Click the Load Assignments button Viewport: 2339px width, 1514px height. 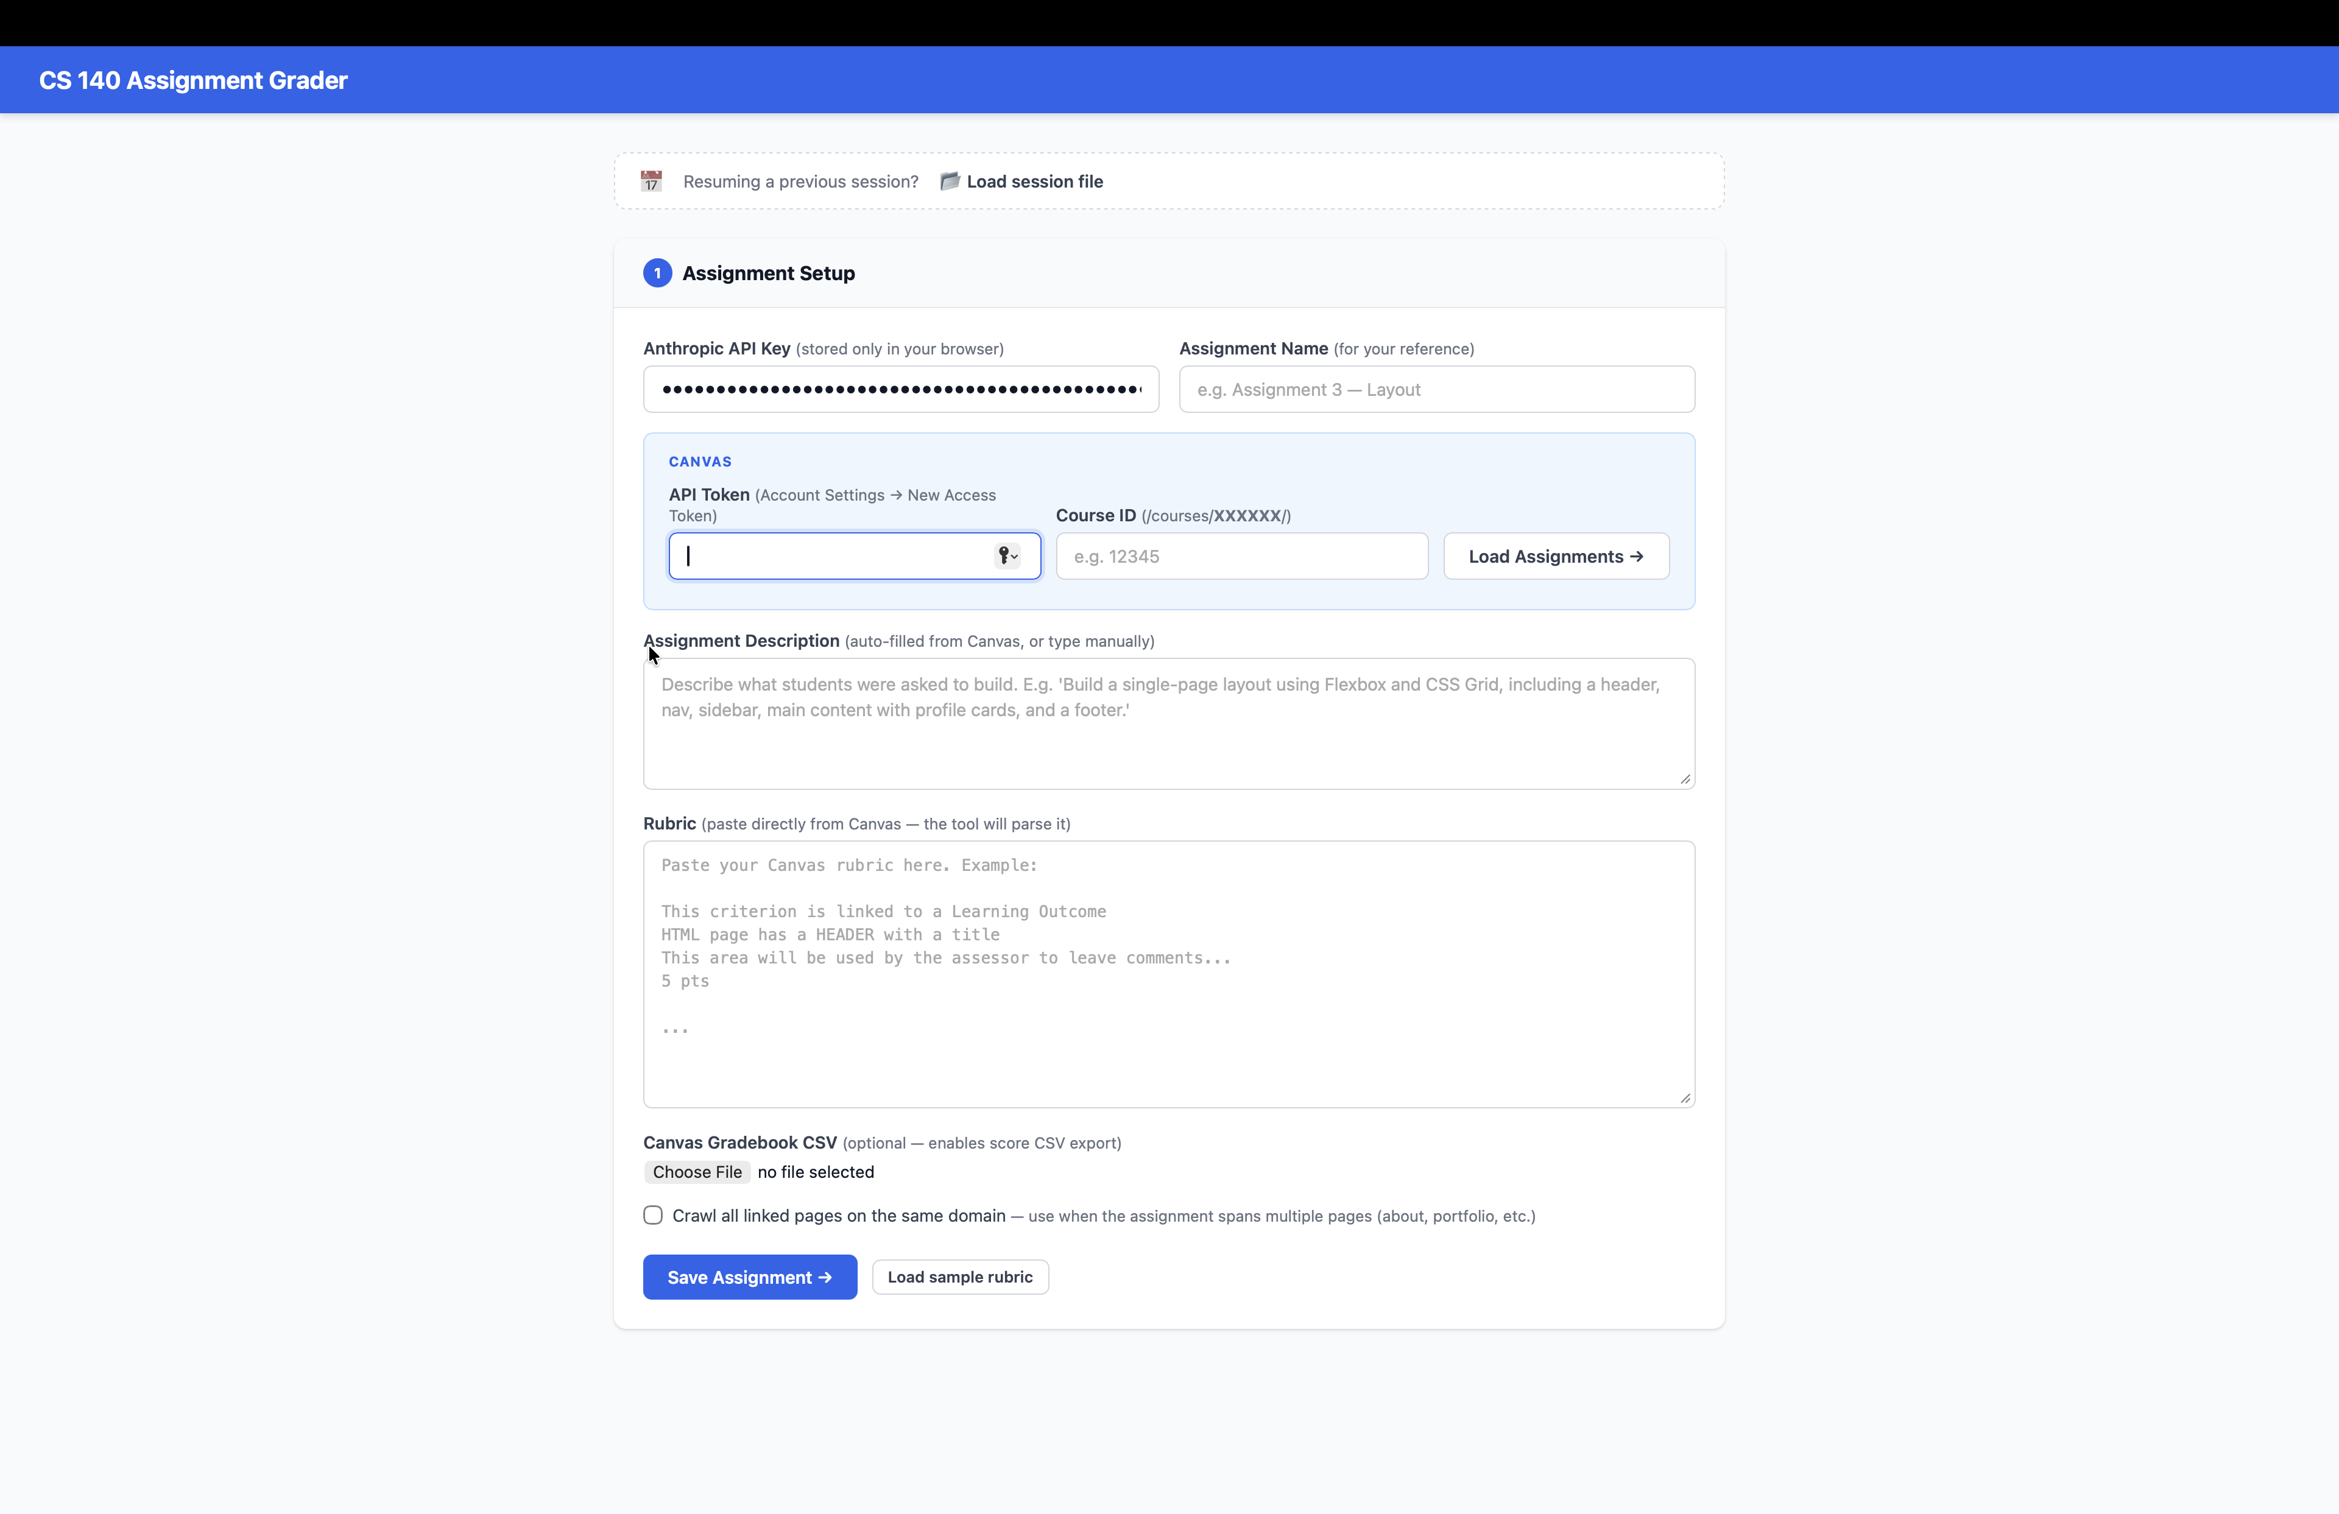(1556, 556)
